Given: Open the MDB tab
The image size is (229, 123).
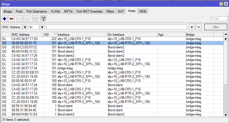Looking at the screenshot, I should click(x=143, y=11).
